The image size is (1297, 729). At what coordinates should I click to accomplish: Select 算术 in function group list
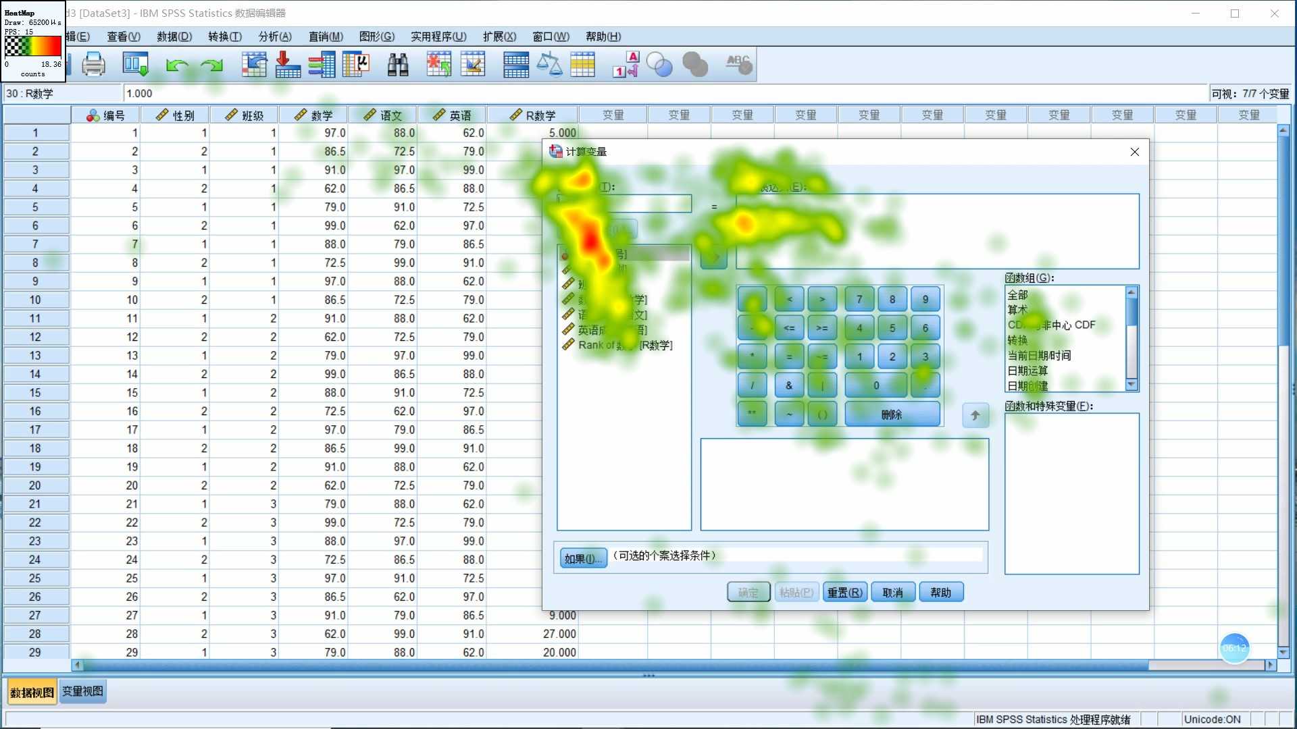(1017, 310)
